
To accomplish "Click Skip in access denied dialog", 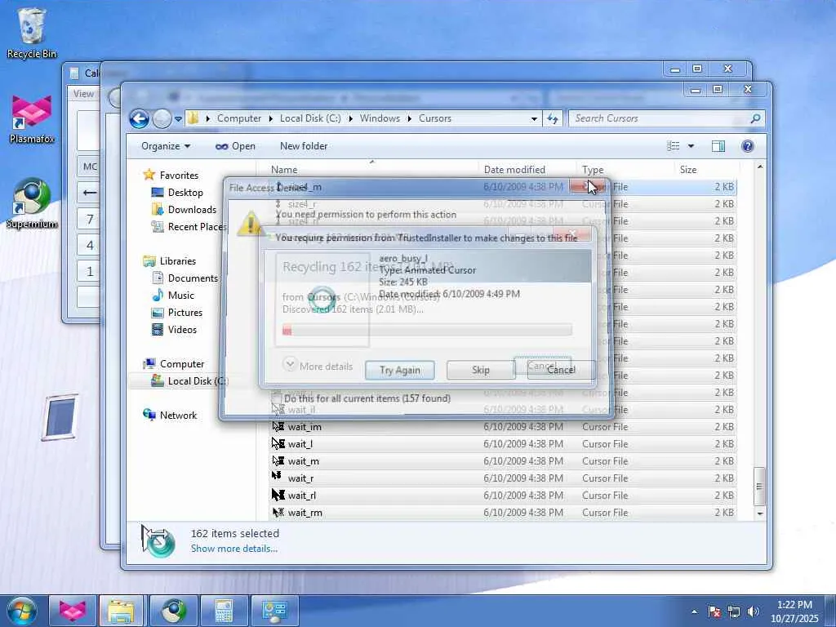I will point(480,370).
